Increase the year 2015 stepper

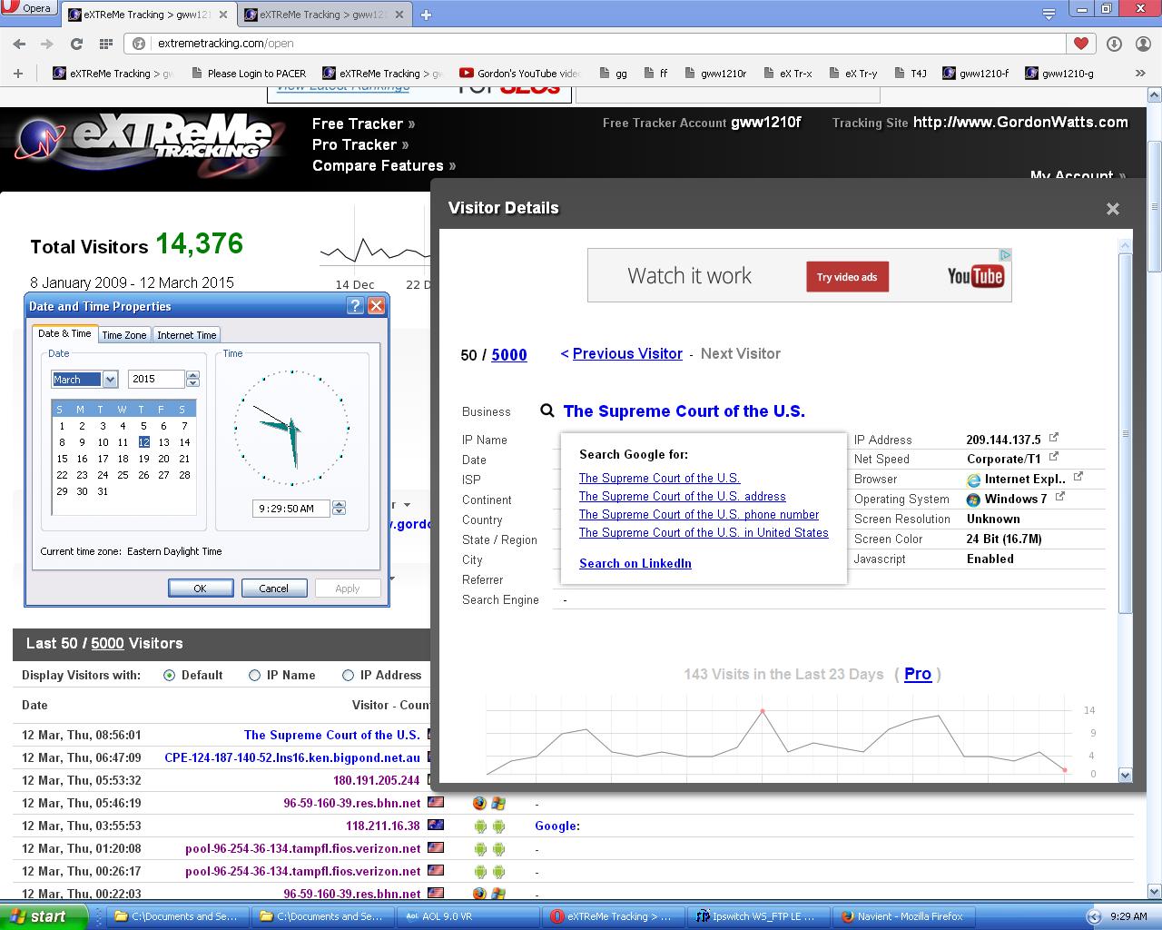[192, 375]
